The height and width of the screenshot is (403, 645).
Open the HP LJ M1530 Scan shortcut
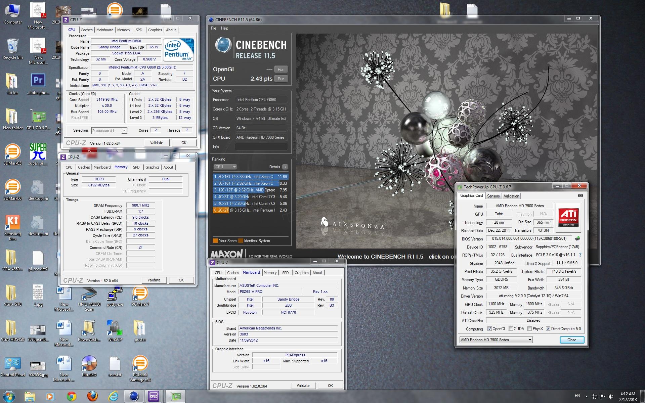click(x=89, y=298)
